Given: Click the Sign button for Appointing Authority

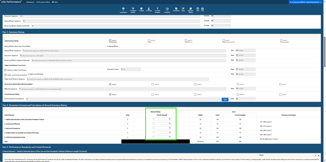Looking at the screenshot, I should point(225,99).
